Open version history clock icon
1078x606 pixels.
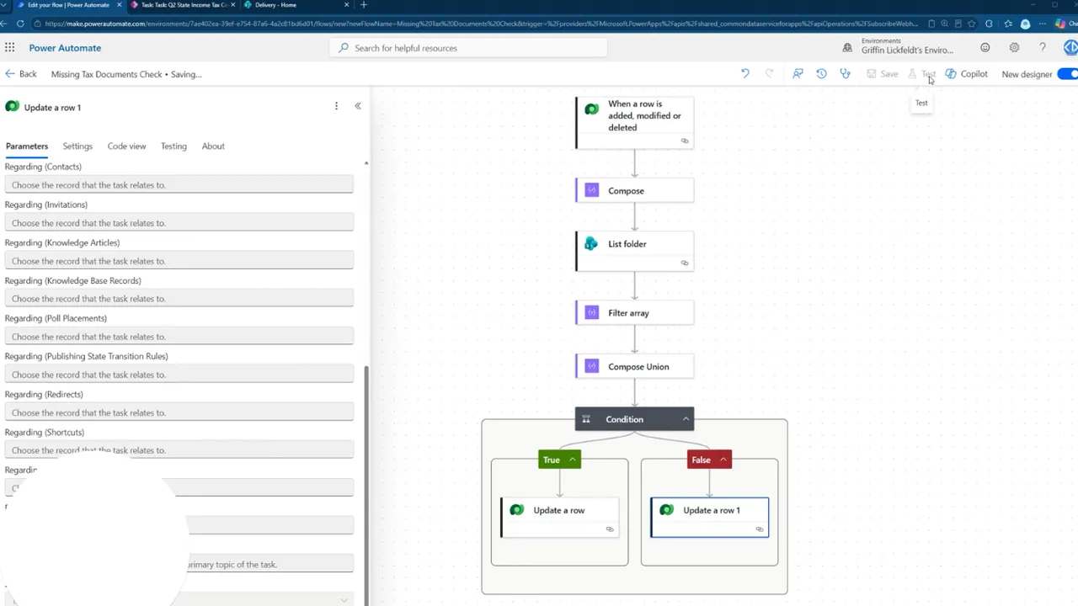(821, 74)
